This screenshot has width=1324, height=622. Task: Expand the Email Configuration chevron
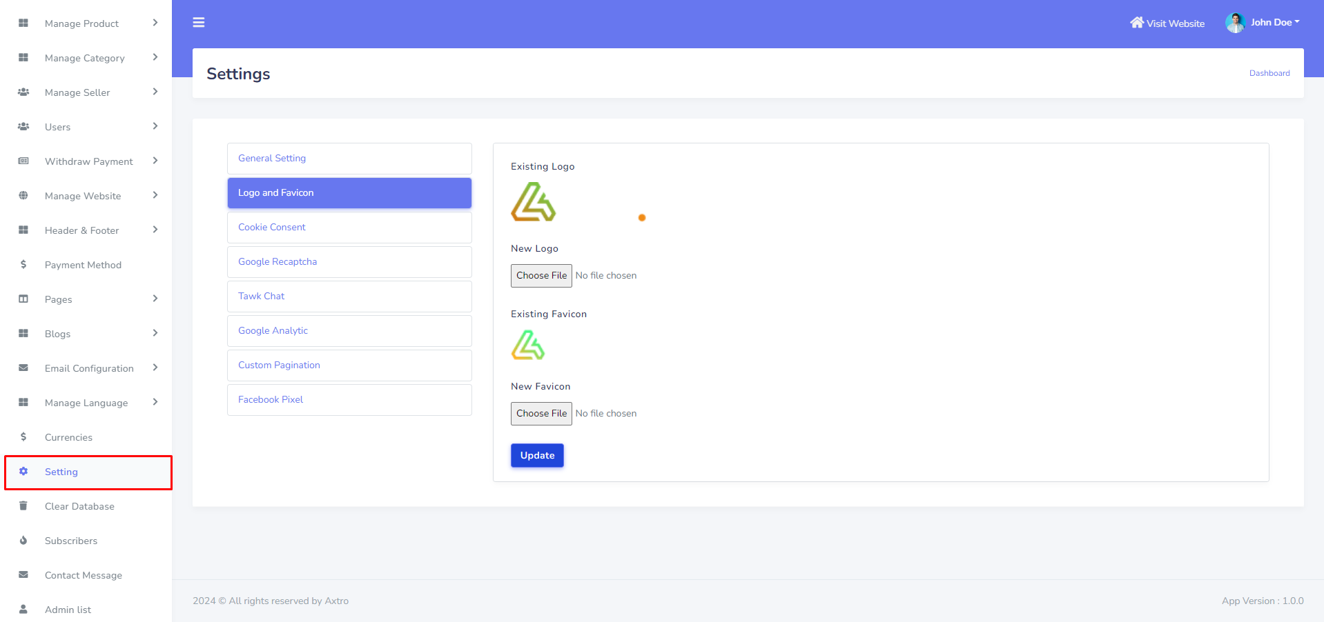tap(155, 368)
